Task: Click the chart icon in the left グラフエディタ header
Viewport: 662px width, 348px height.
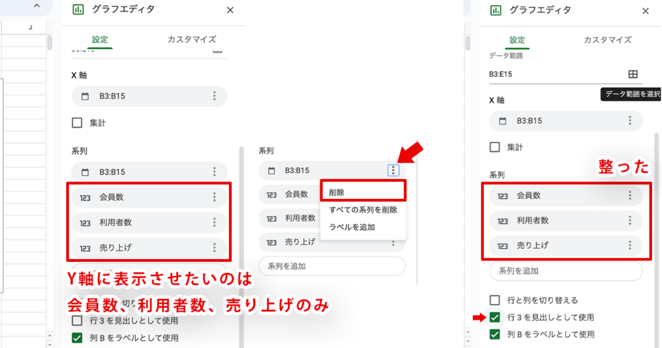Action: click(x=78, y=9)
